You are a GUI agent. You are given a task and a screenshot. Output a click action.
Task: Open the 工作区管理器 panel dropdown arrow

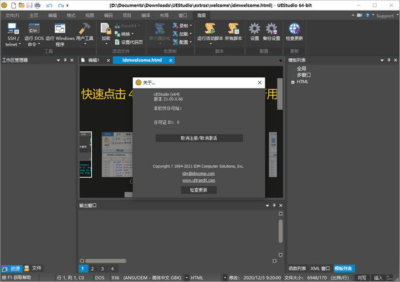(x=58, y=60)
